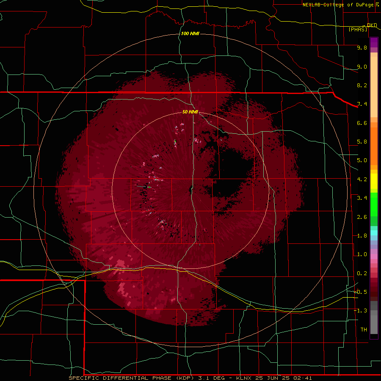The image size is (381, 381).
Task: Click the TH legend label
Action: point(364,330)
